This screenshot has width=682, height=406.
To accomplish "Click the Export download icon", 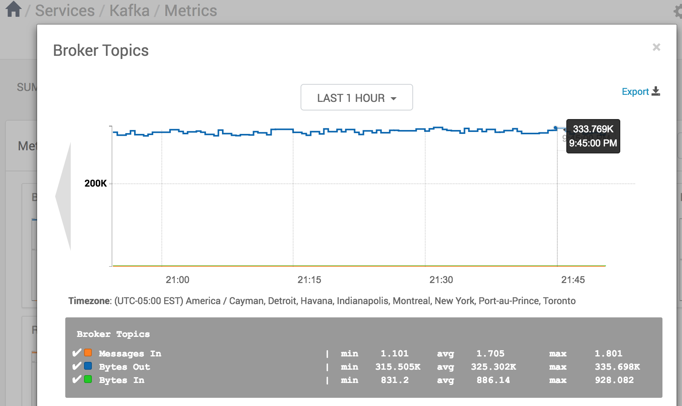I will click(656, 91).
